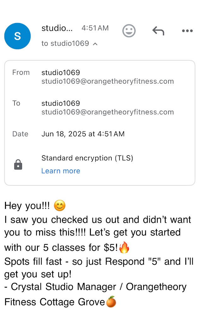Tap the studio1069 name in To row

[61, 103]
